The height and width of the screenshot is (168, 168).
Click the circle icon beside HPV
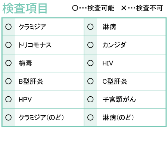9,99
